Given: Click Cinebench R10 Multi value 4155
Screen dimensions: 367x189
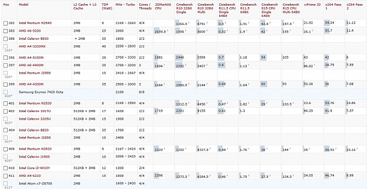Looking at the screenshot, I should (201, 111).
